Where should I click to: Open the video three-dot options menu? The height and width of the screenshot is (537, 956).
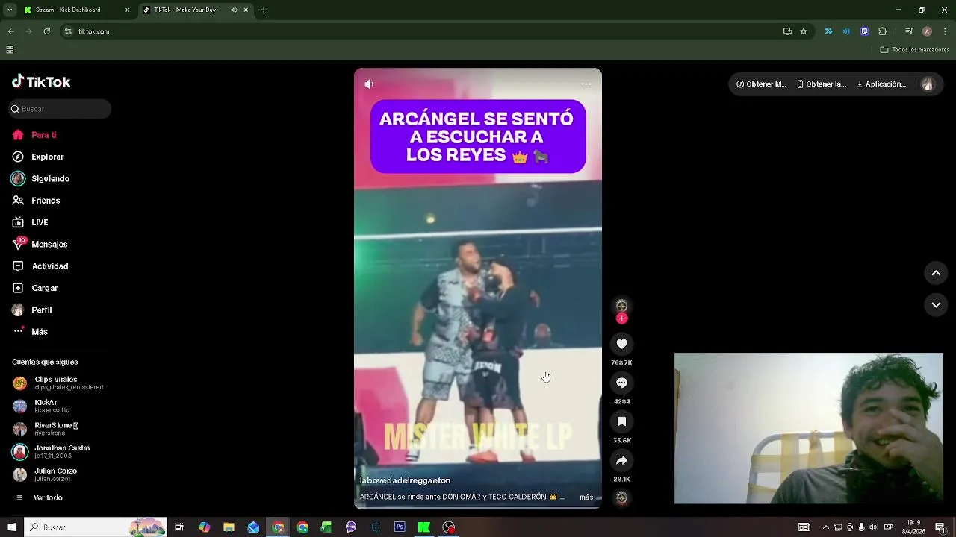coord(586,84)
